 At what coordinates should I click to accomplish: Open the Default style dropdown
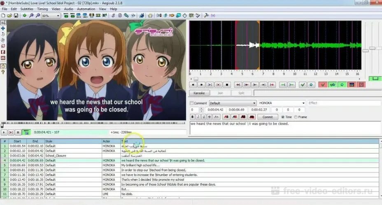point(233,103)
